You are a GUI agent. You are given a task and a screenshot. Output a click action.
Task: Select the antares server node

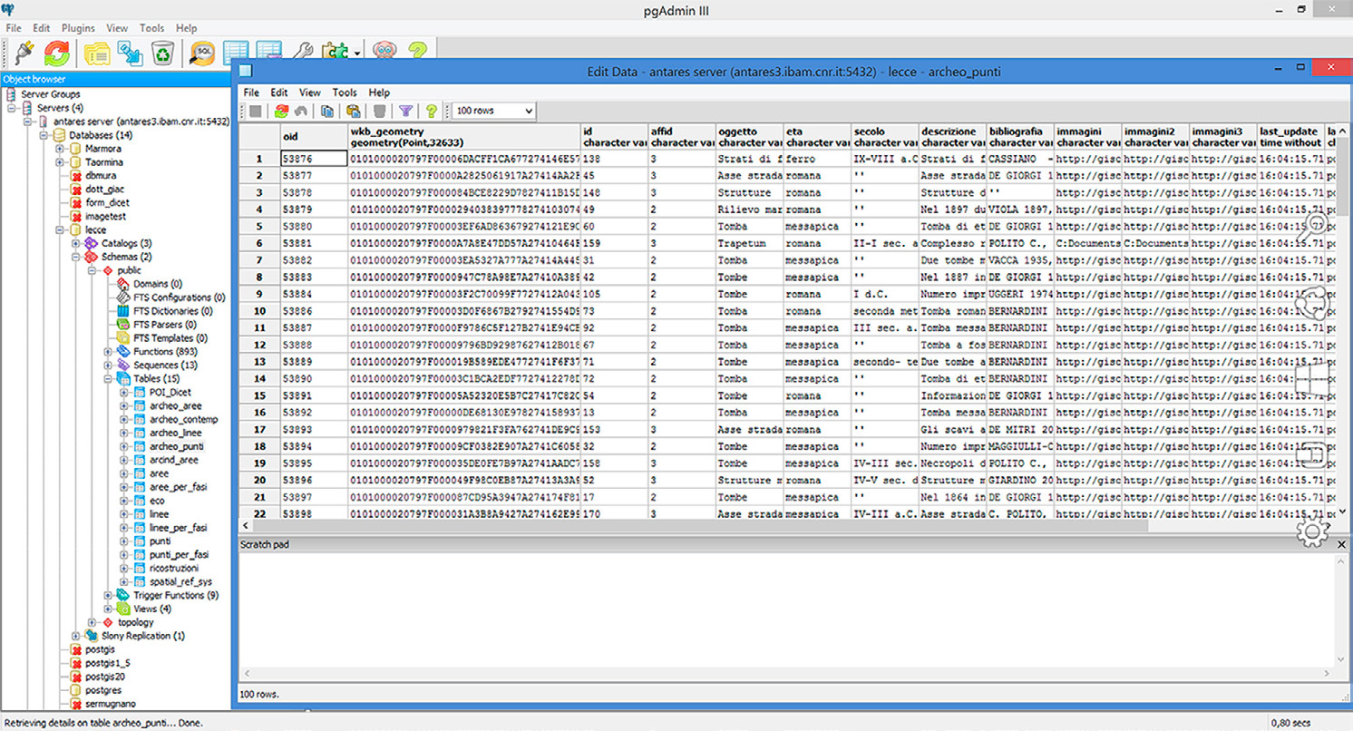pyautogui.click(x=141, y=122)
